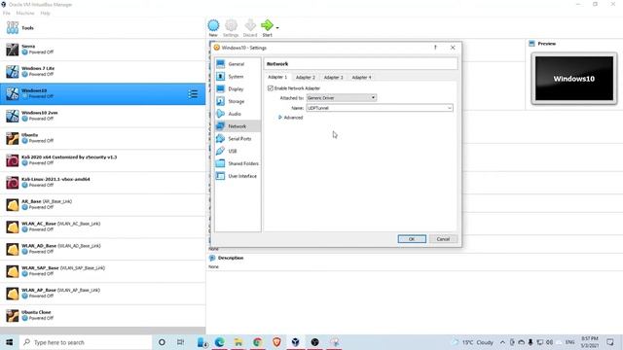
Task: Select the Windows10 2vm machine
Action: pyautogui.click(x=102, y=117)
